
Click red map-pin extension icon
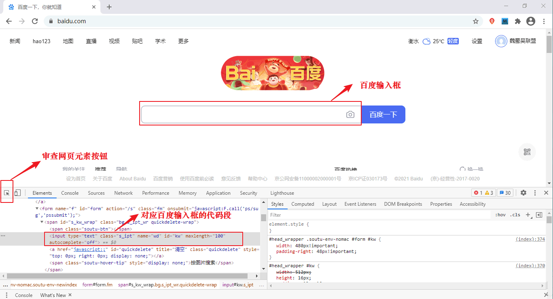point(492,21)
